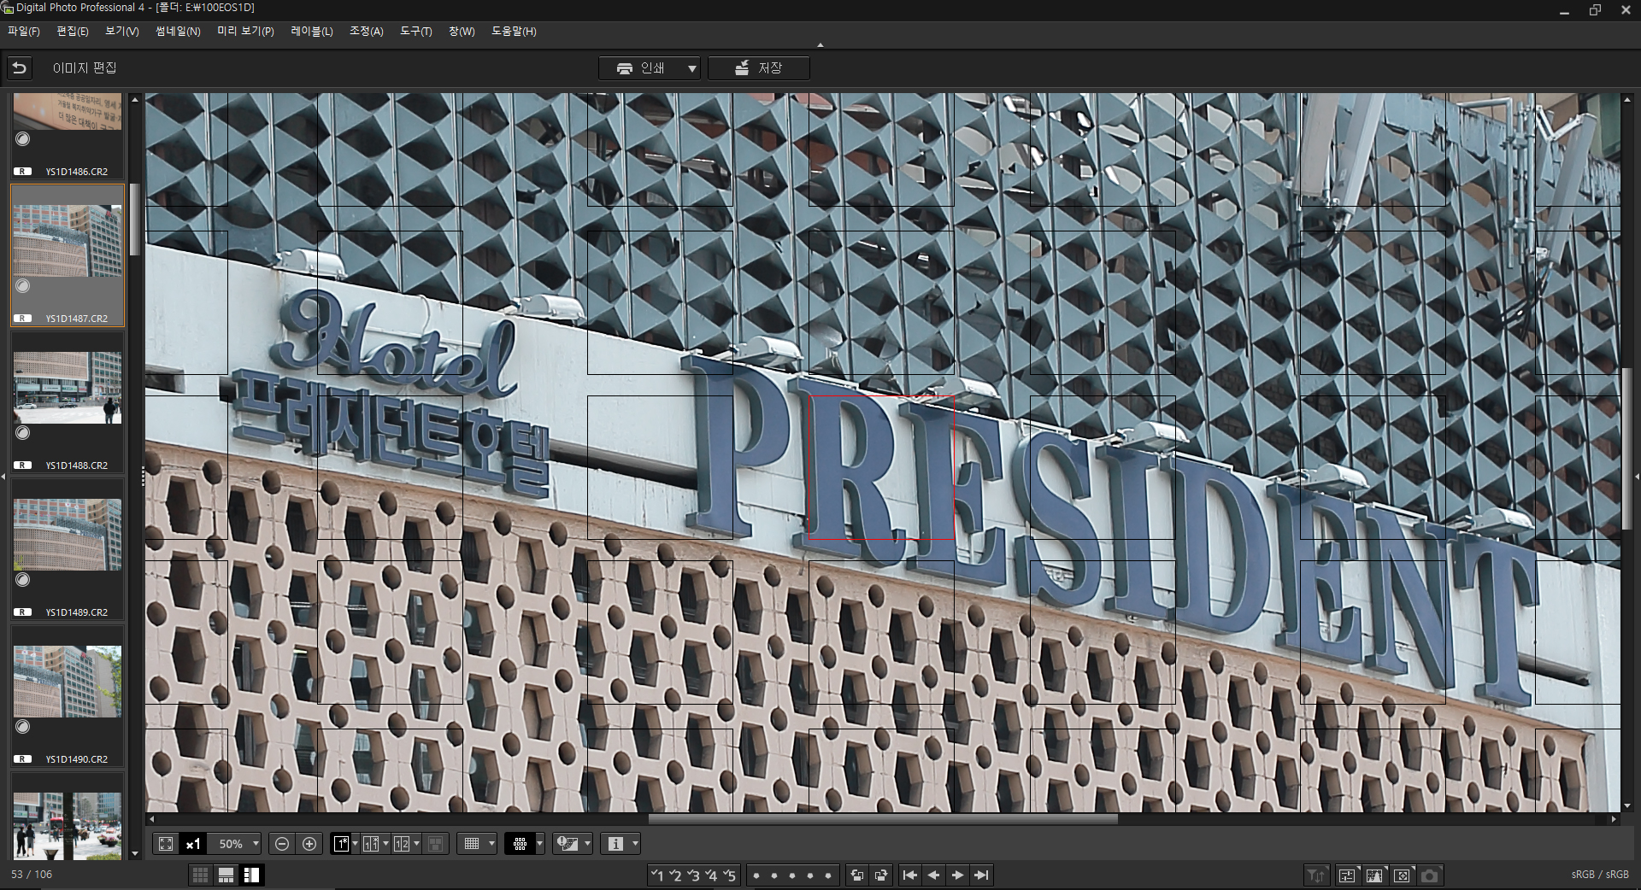Rotate the image left icon
Image resolution: width=1641 pixels, height=890 pixels.
[x=857, y=875]
